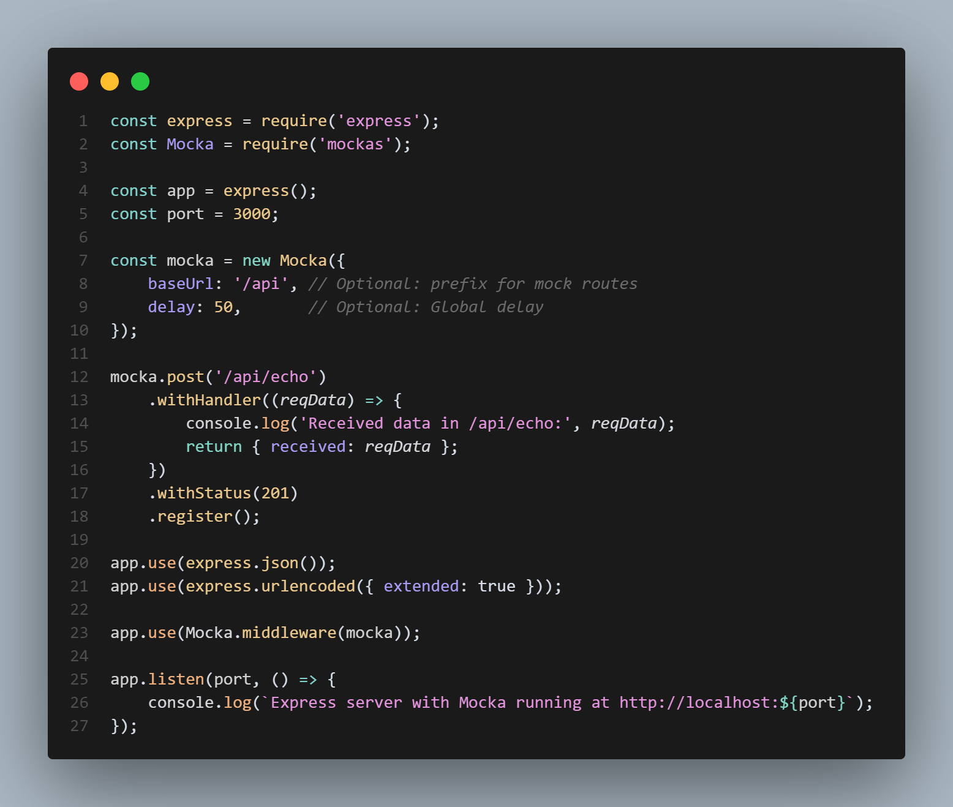
Task: Click urlencoded on line 21
Action: (x=308, y=587)
